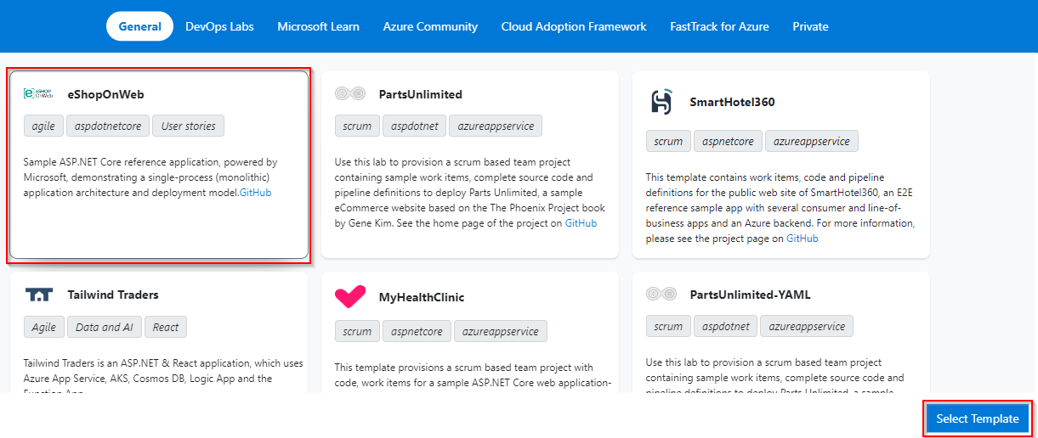Click the Agile tag on Tailwind Traders
Image resolution: width=1038 pixels, height=438 pixels.
44,327
